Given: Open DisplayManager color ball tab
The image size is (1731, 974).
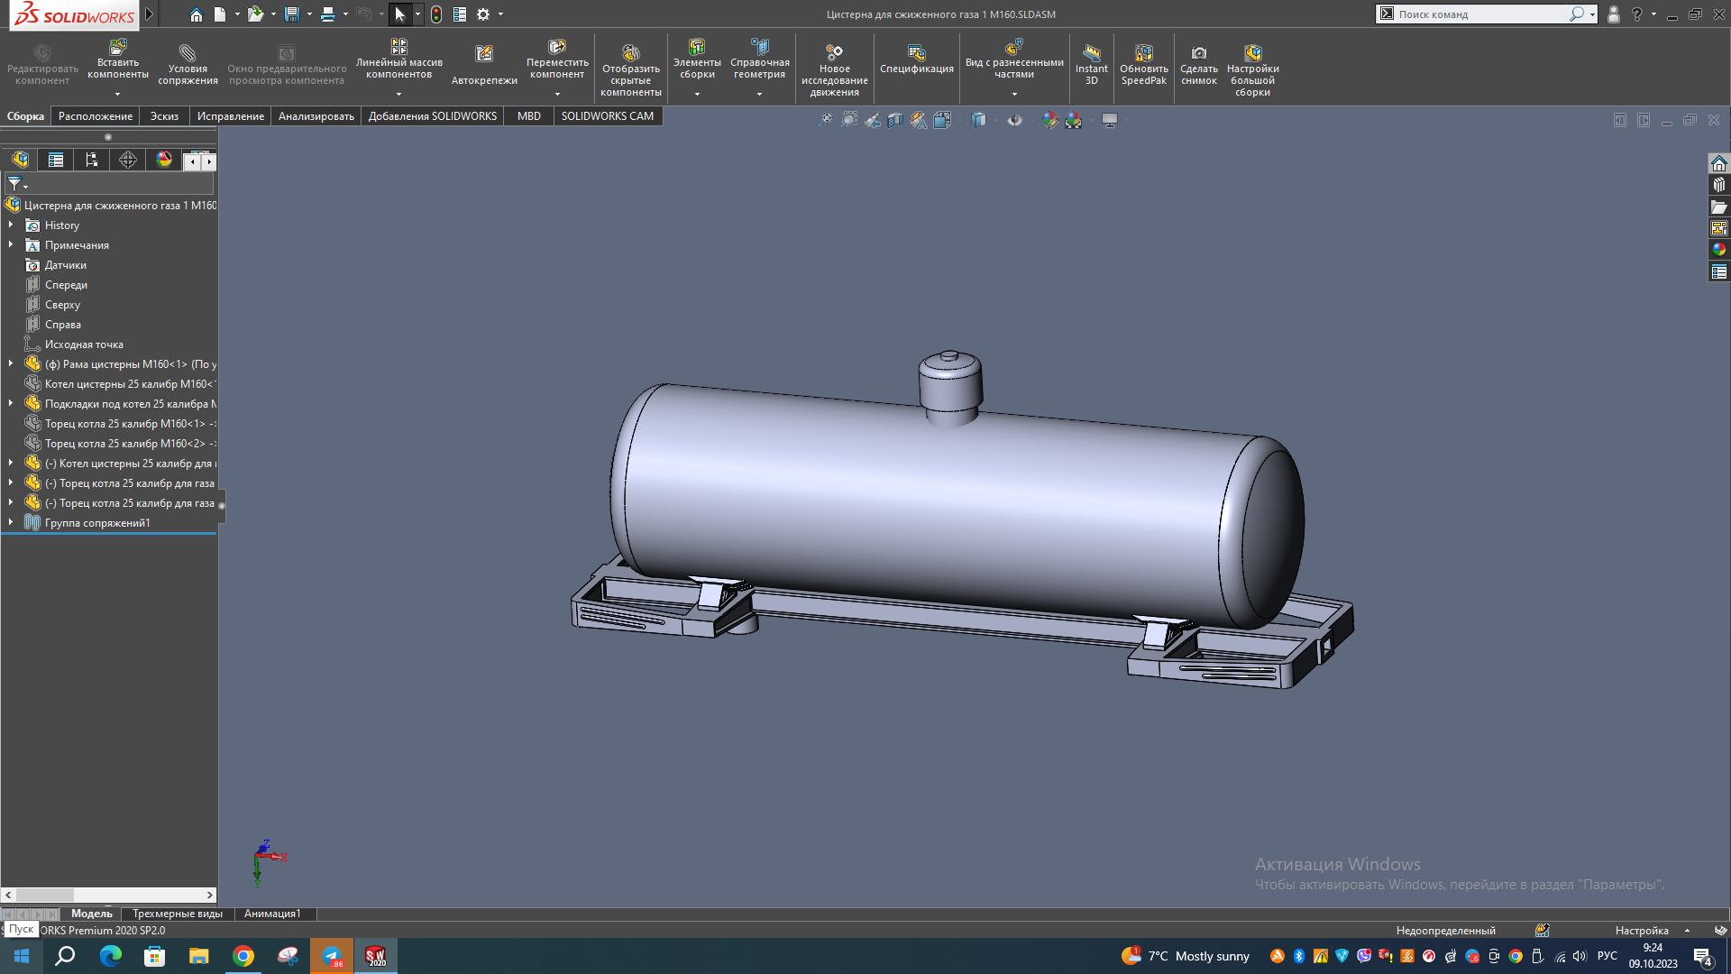Looking at the screenshot, I should point(164,160).
